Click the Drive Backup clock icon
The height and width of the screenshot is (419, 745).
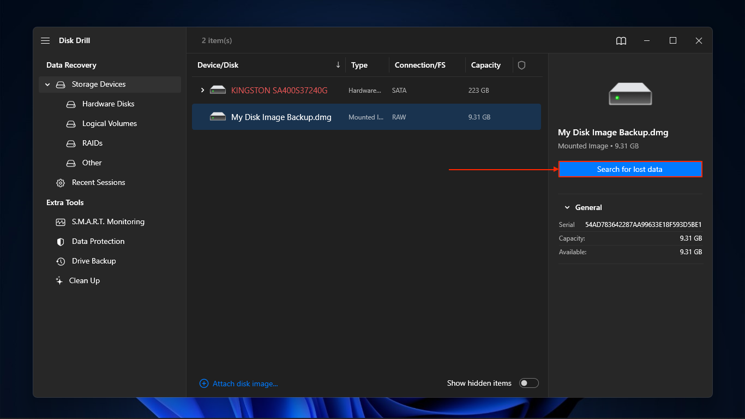(61, 261)
